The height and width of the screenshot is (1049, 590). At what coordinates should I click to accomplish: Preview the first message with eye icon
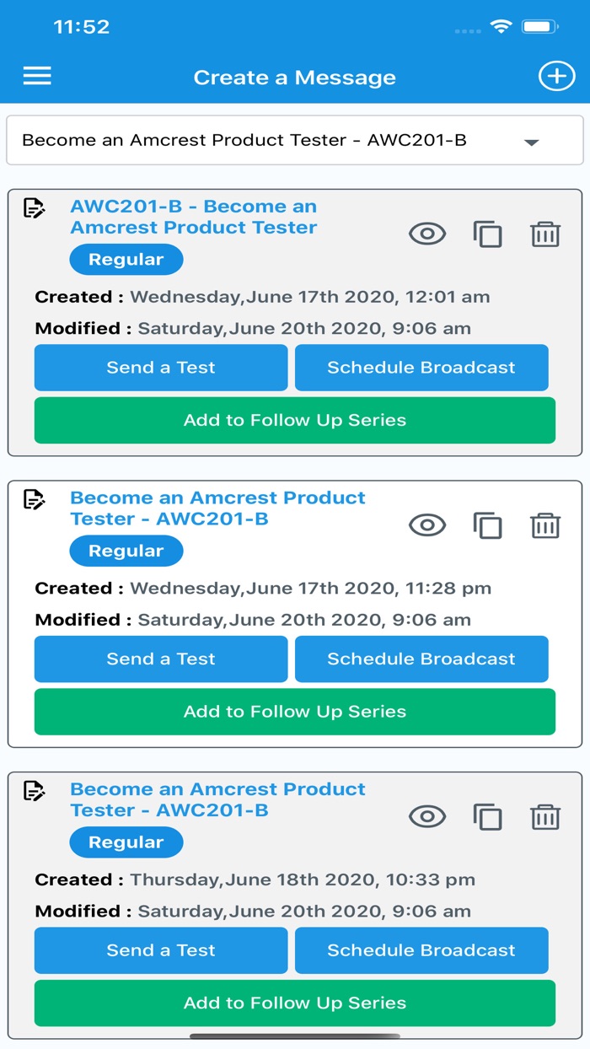click(427, 234)
